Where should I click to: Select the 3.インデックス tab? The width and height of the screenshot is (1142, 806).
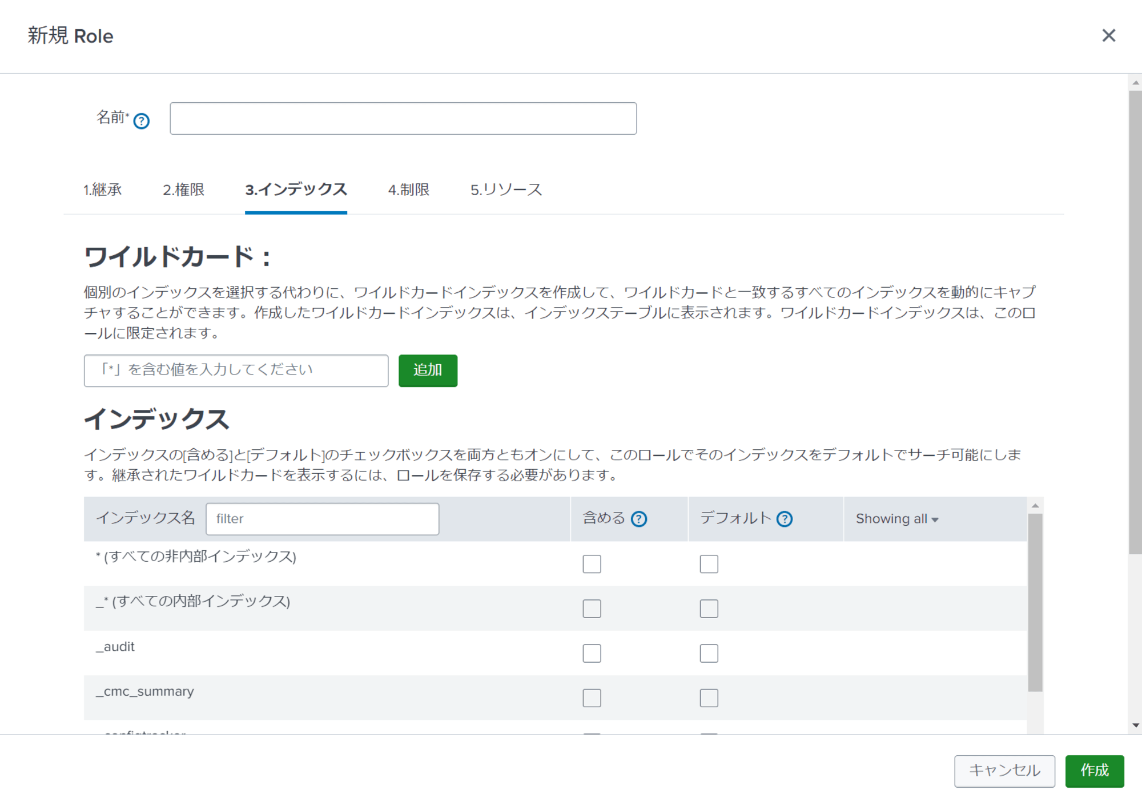pyautogui.click(x=296, y=190)
